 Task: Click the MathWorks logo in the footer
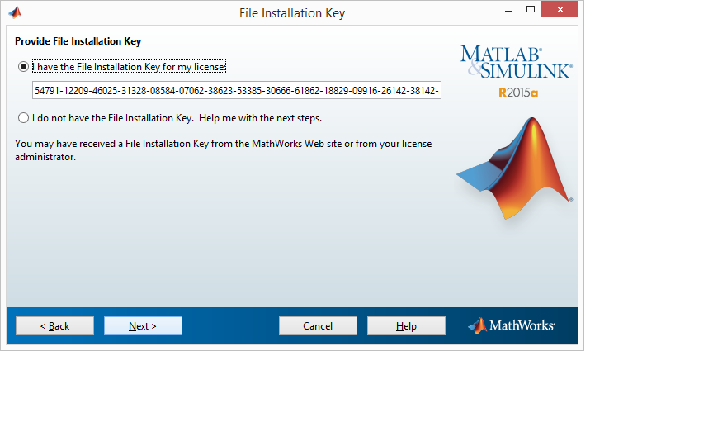pyautogui.click(x=512, y=325)
